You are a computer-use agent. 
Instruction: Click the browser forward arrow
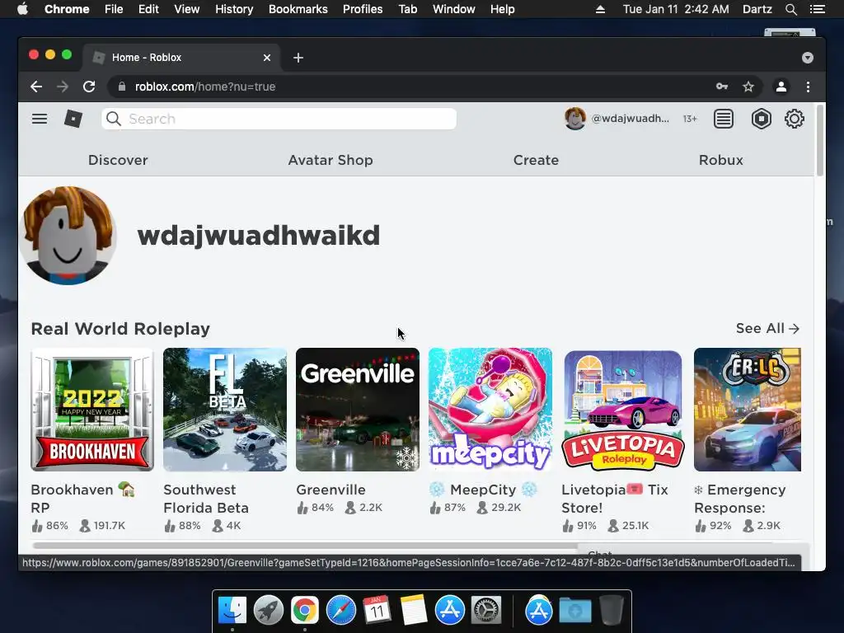(x=63, y=87)
